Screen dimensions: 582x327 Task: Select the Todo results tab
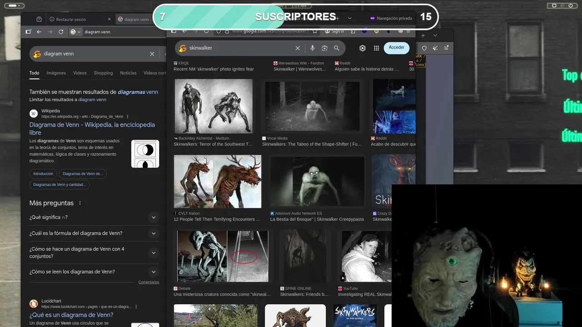(x=34, y=73)
